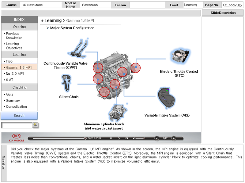
Task: Go to the next slide arrow
Action: coord(174,138)
